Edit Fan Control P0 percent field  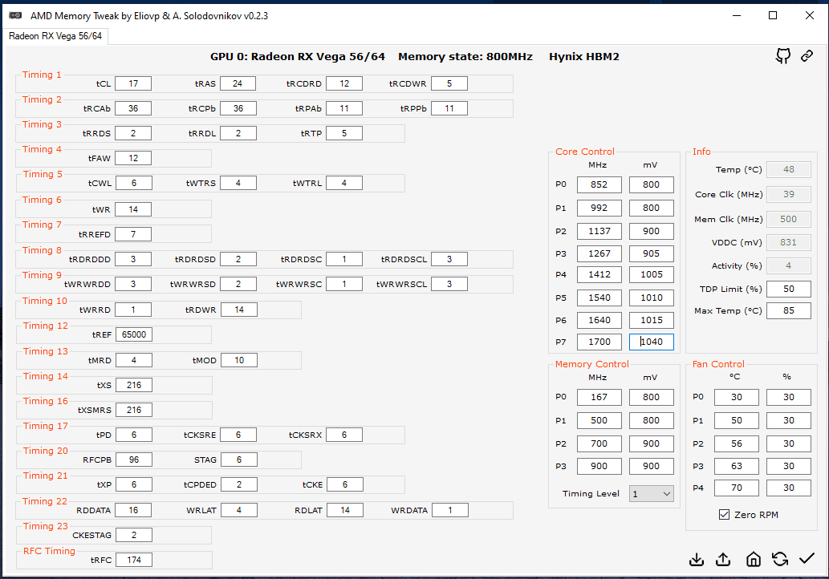coord(788,397)
